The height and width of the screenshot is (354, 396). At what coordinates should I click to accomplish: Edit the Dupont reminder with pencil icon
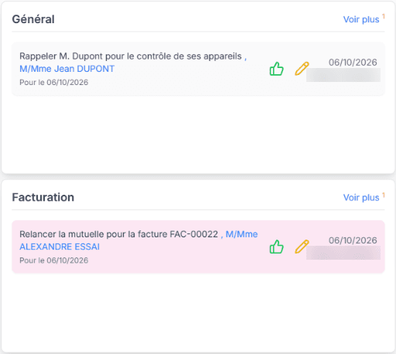(x=302, y=69)
